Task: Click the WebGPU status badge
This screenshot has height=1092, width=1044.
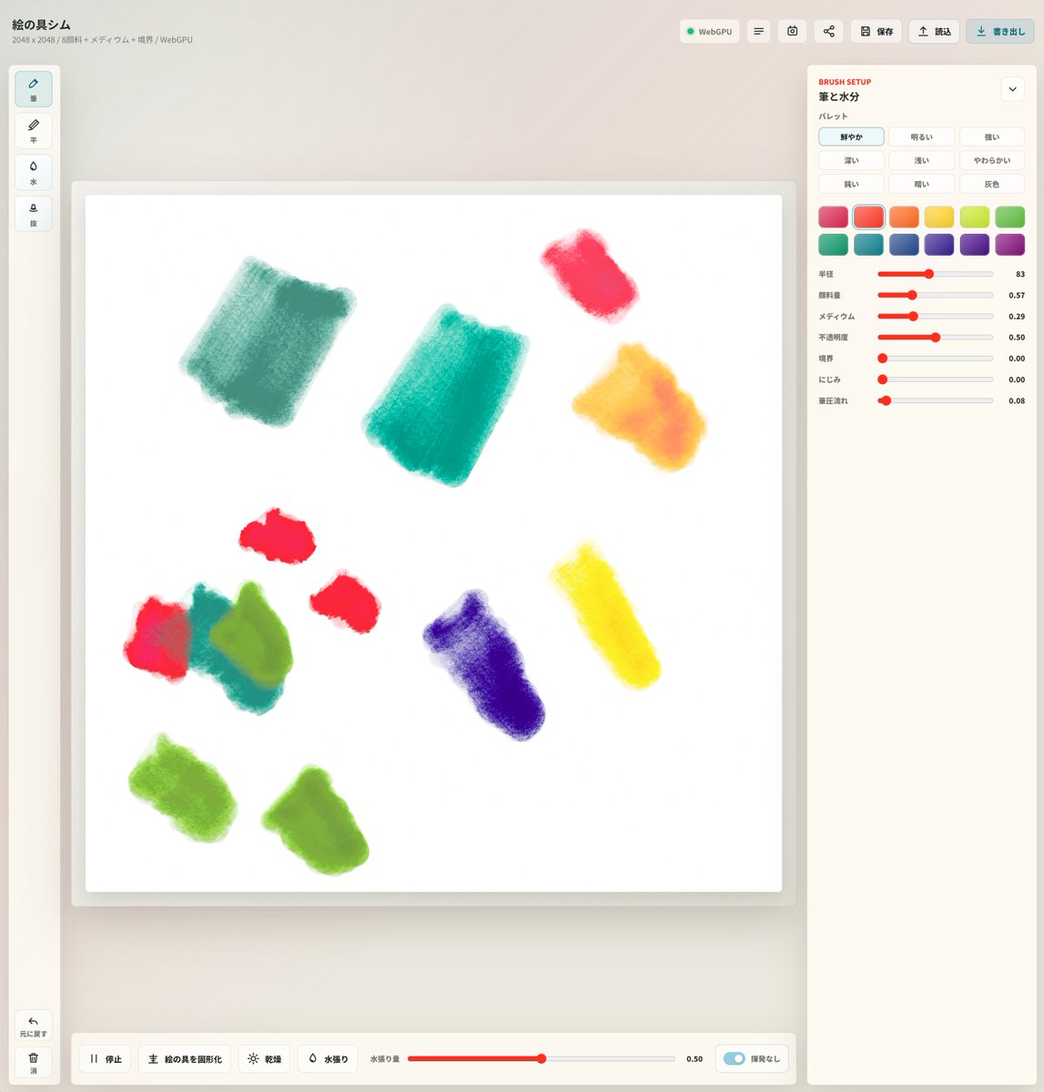Action: [709, 31]
